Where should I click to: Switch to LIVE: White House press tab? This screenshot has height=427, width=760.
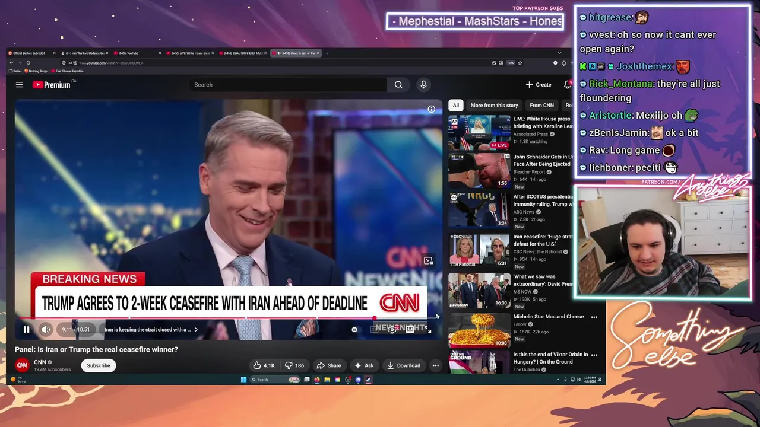(x=190, y=53)
